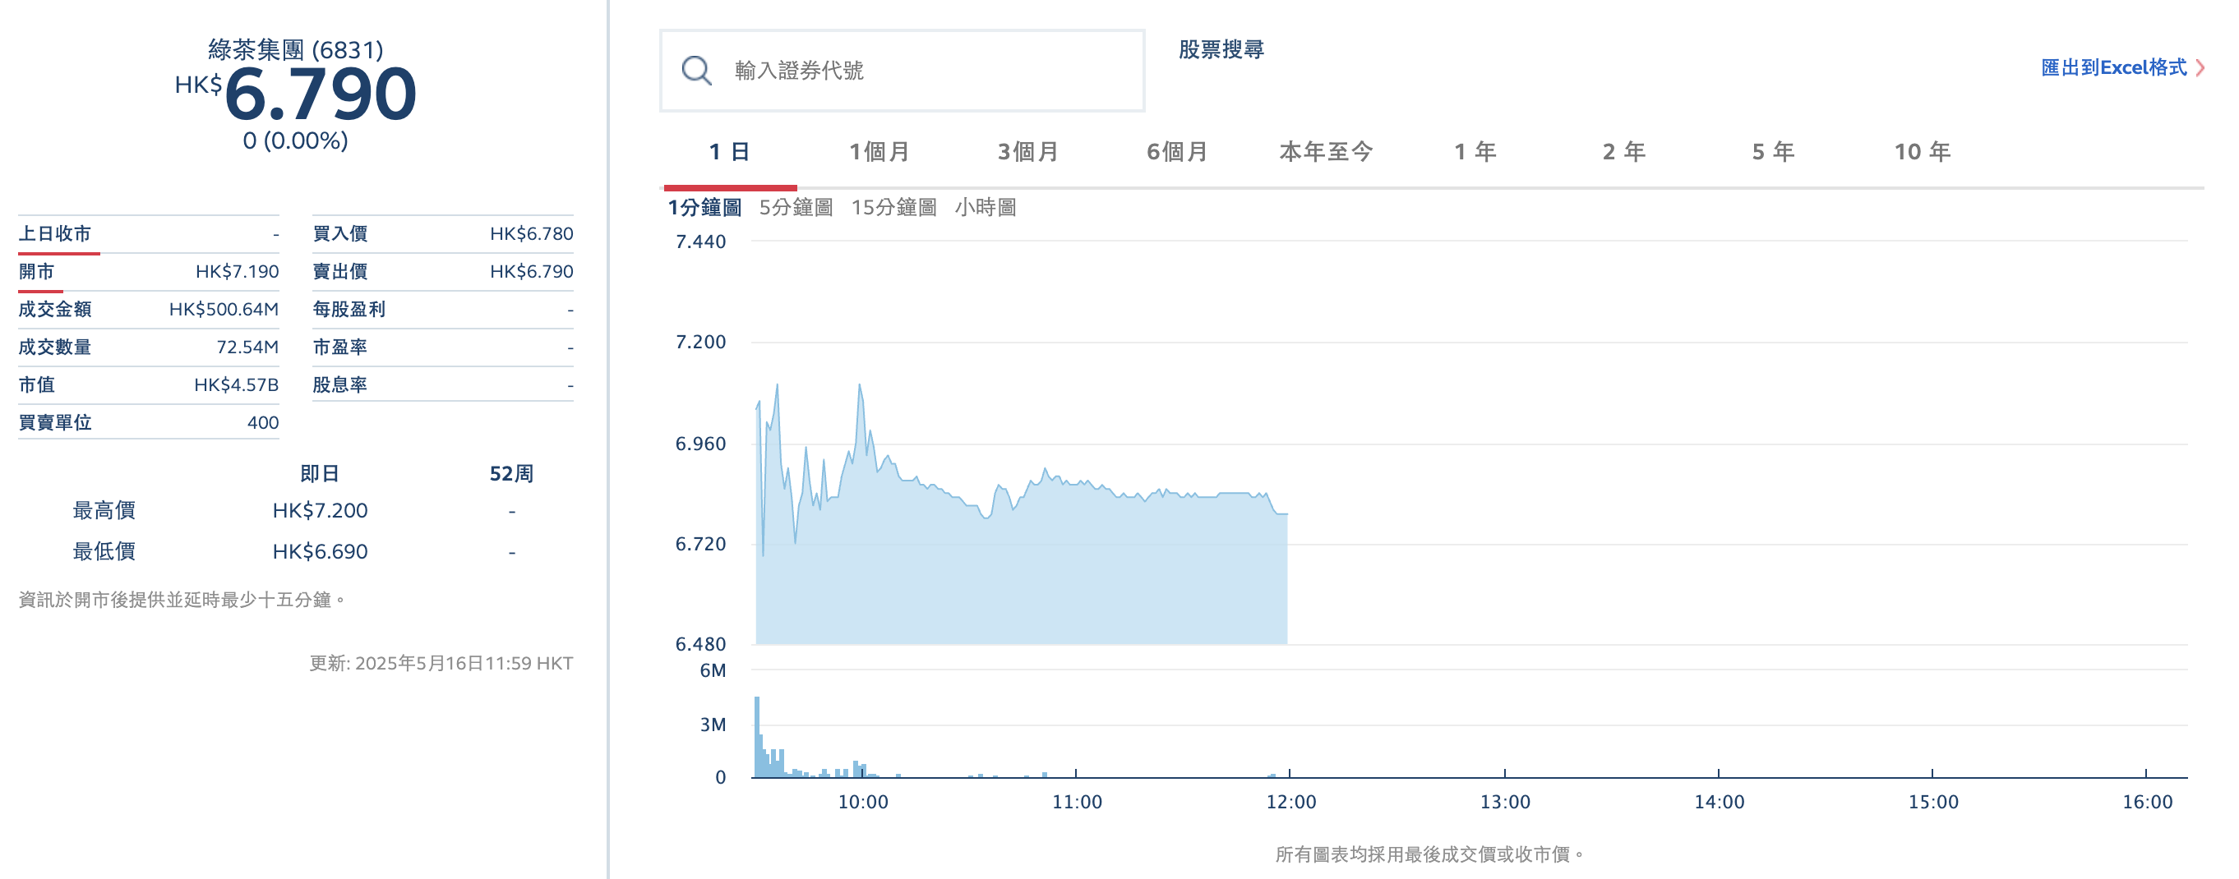Select the 1年 period tab
The height and width of the screenshot is (879, 2239).
1476,151
